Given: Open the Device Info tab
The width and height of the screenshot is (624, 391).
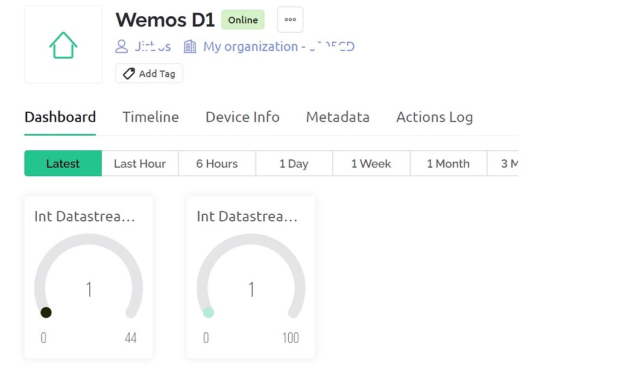Looking at the screenshot, I should coord(242,117).
